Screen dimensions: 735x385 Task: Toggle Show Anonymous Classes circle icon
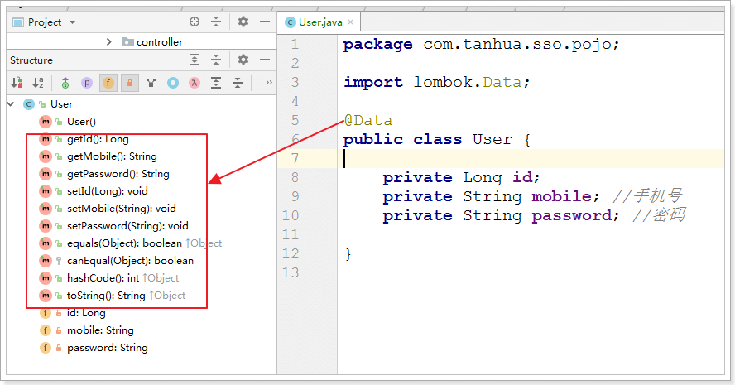(x=173, y=83)
